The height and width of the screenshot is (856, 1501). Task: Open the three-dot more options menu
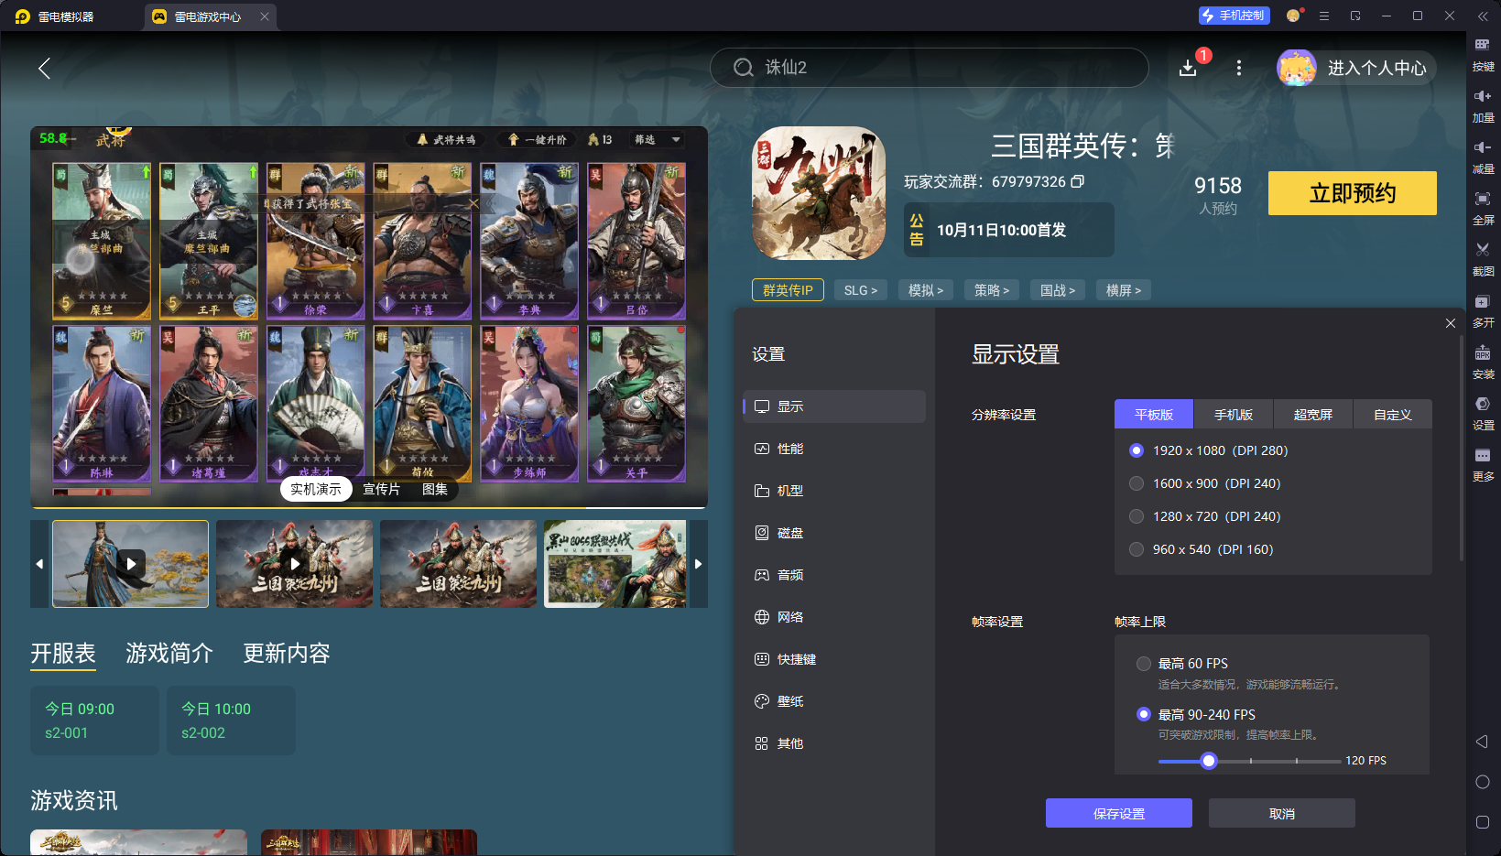click(x=1239, y=68)
